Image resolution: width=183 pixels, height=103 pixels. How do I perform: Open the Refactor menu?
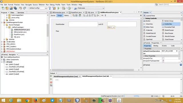pyautogui.click(x=42, y=5)
